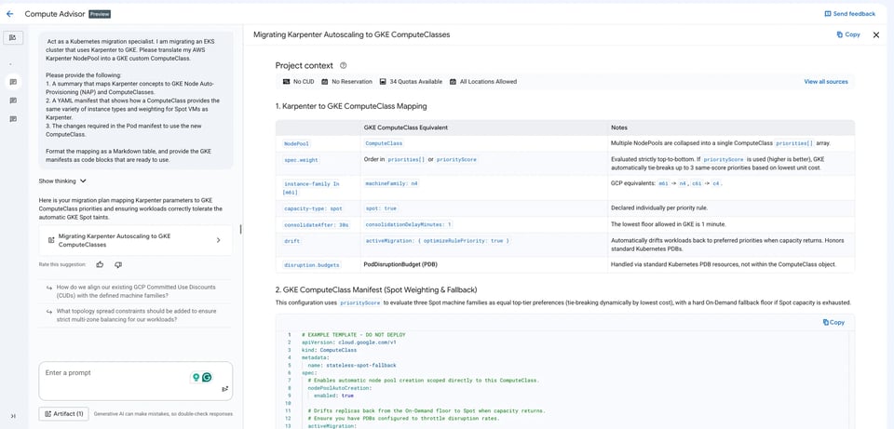Image resolution: width=894 pixels, height=429 pixels.
Task: Go back with the top-left arrow
Action: tap(9, 14)
